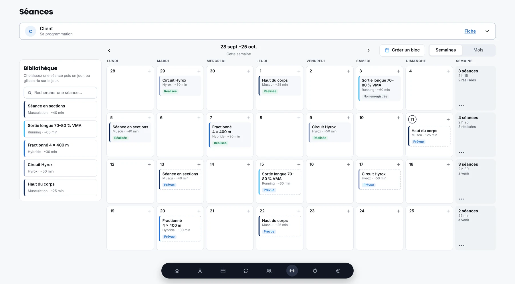515x284 pixels.
Task: Add a session on day 8 plus icon
Action: (299, 118)
